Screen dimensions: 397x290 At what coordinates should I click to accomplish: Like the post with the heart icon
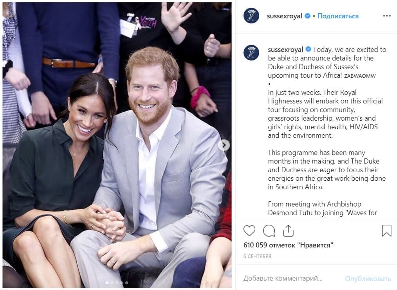249,231
